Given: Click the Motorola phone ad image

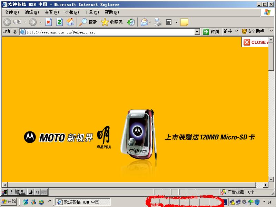Looking at the screenshot, I should click(139, 135).
